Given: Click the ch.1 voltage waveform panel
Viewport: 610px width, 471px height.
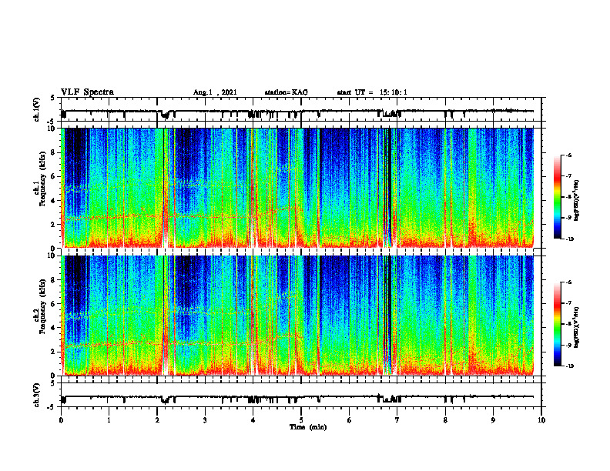Looking at the screenshot, I should 301,109.
